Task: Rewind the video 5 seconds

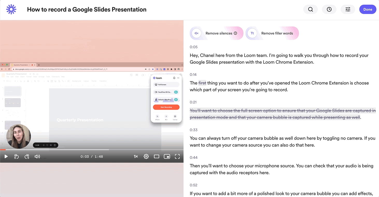Action: (16, 157)
